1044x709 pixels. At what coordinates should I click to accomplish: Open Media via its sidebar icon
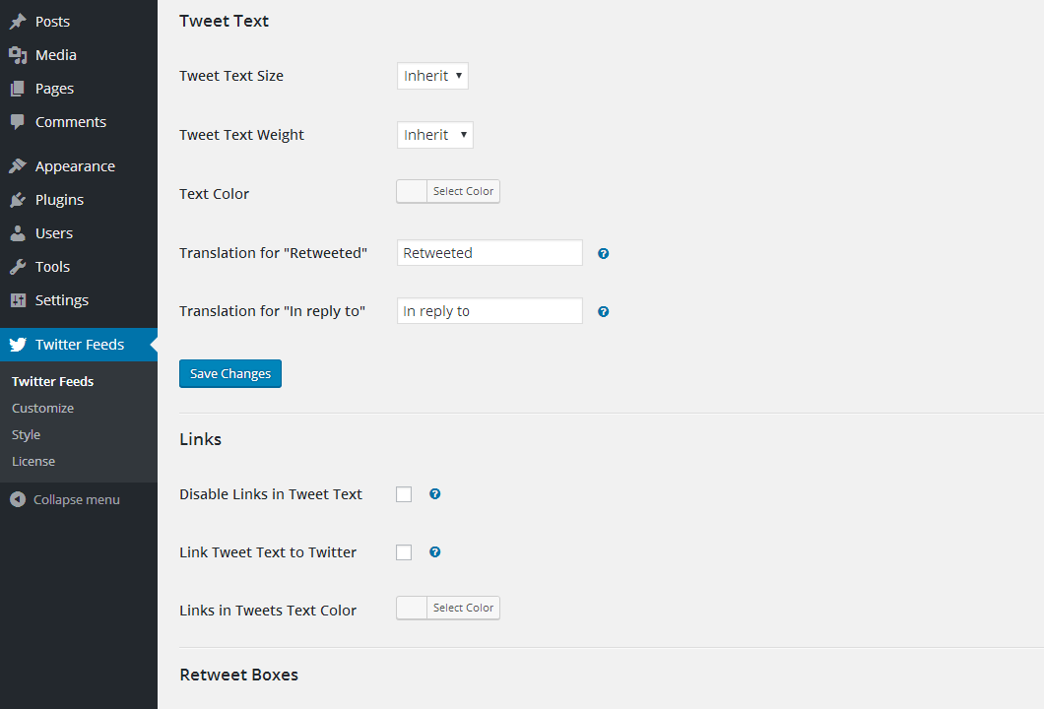pos(18,55)
